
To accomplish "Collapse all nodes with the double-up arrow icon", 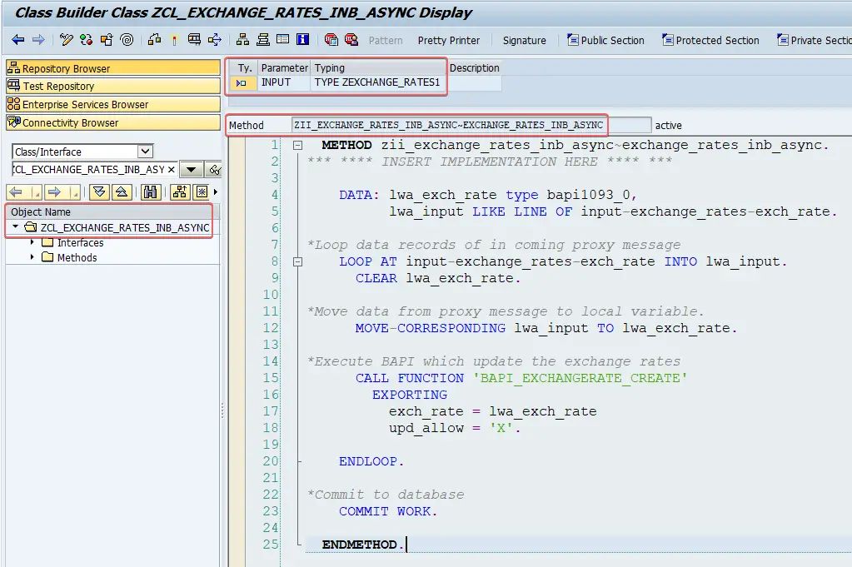I will (x=122, y=191).
